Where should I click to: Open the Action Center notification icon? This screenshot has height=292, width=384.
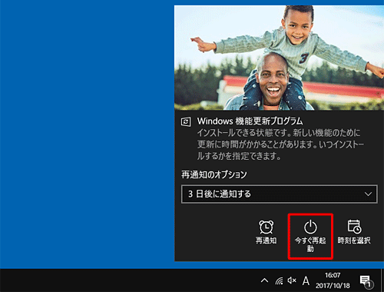click(366, 281)
